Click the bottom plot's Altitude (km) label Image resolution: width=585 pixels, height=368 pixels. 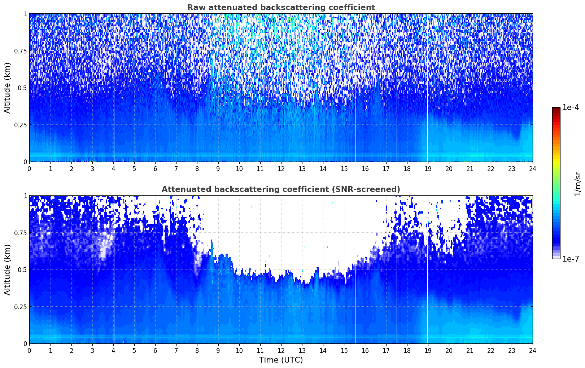click(x=8, y=270)
